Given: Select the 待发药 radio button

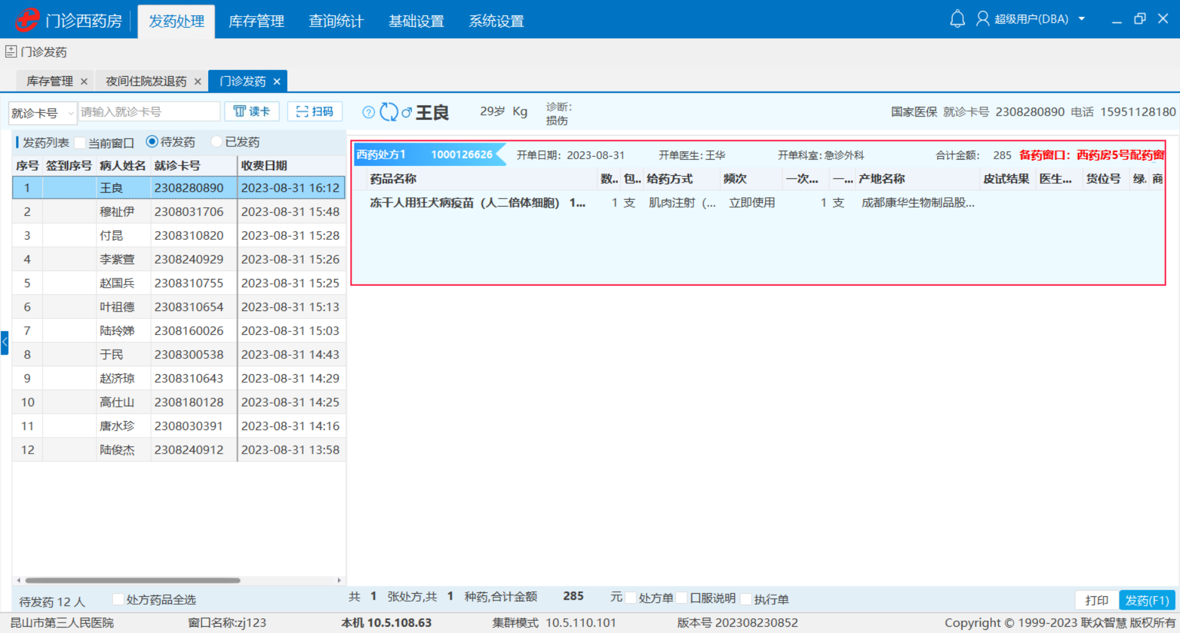Looking at the screenshot, I should click(152, 141).
